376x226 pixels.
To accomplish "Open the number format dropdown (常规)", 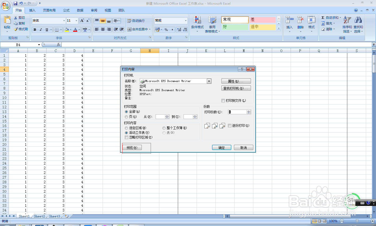I will (x=186, y=21).
